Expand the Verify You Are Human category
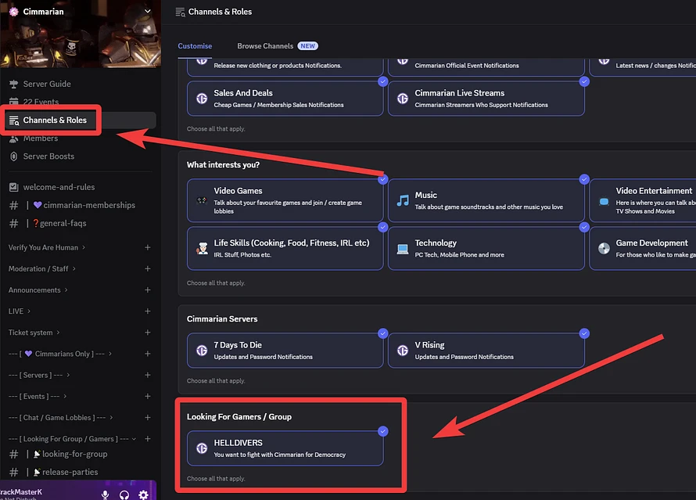 point(47,247)
